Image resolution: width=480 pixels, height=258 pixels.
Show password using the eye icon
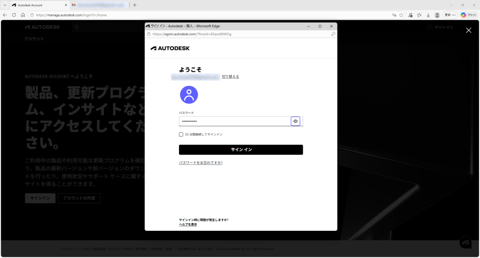point(295,121)
